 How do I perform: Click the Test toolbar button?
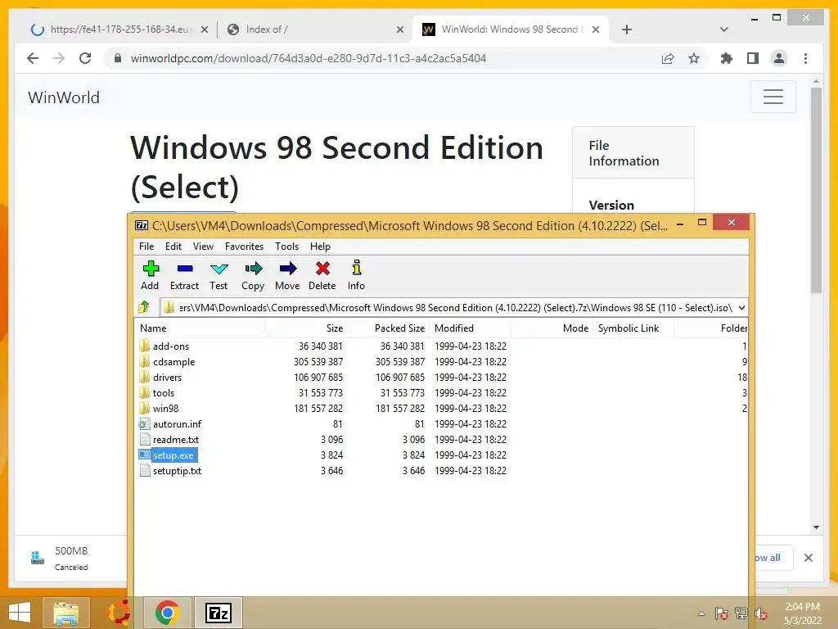(219, 275)
